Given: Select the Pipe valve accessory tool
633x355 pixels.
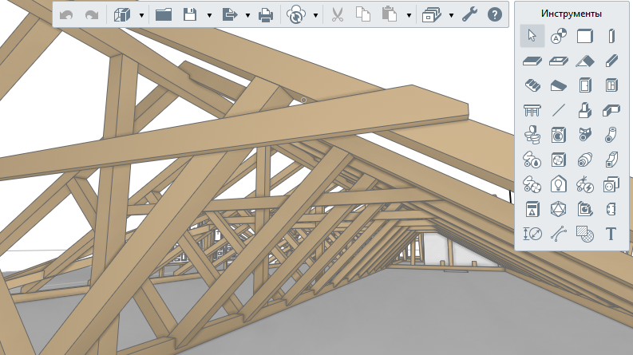Looking at the screenshot, I should click(x=585, y=135).
